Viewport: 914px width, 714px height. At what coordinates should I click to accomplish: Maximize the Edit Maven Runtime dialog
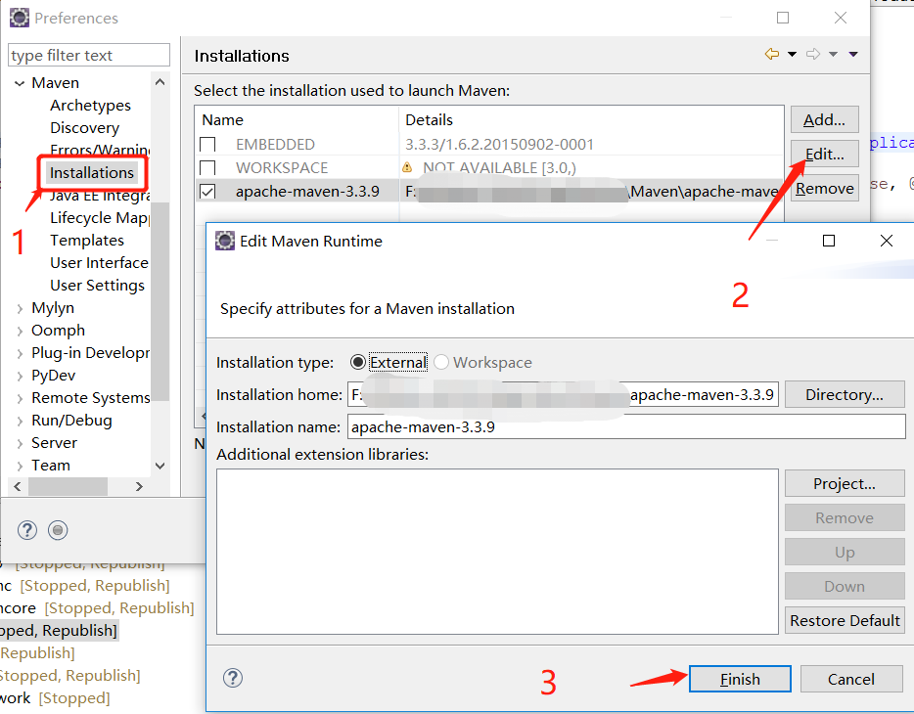point(828,241)
